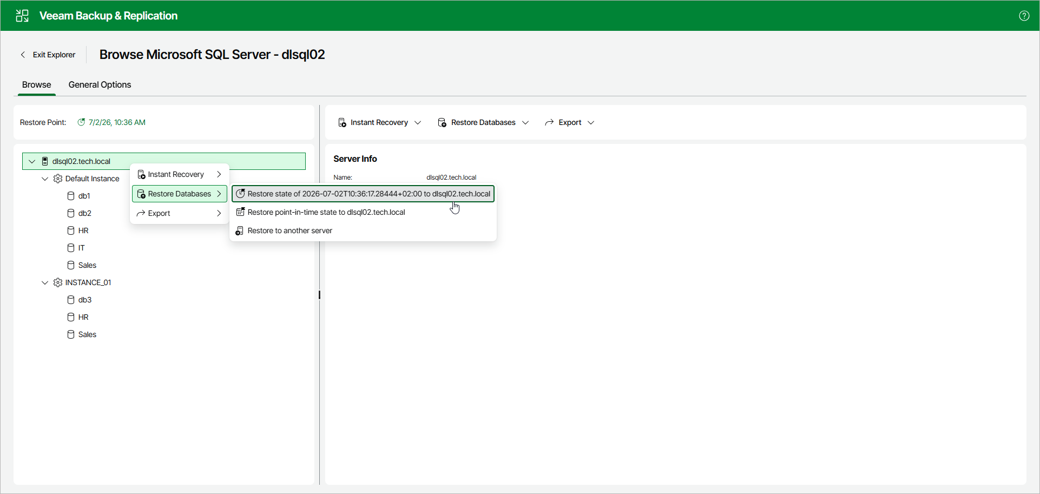1040x494 pixels.
Task: Select the db3 database label
Action: coord(85,300)
